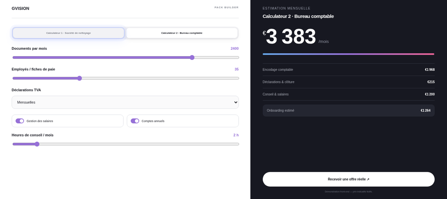Click the €1 200 amount
The height and width of the screenshot is (199, 447).
coord(429,94)
